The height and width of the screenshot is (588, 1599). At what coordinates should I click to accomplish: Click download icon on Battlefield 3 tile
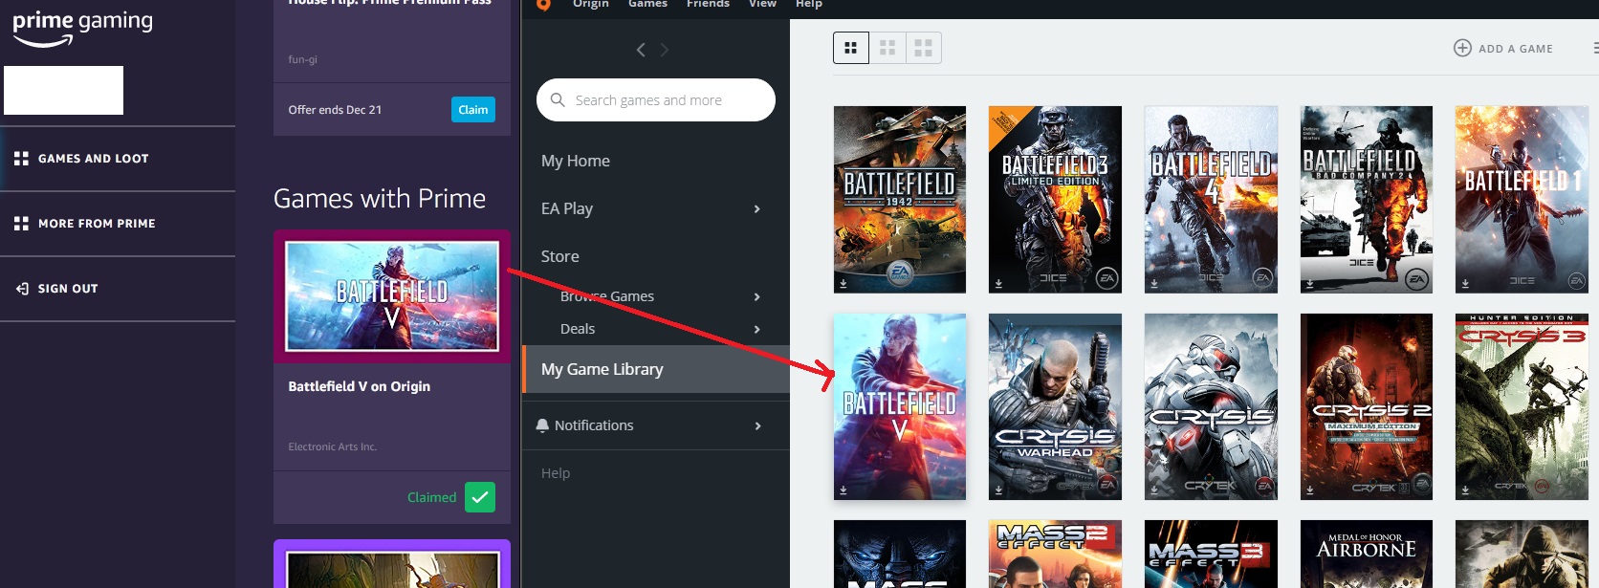(998, 283)
